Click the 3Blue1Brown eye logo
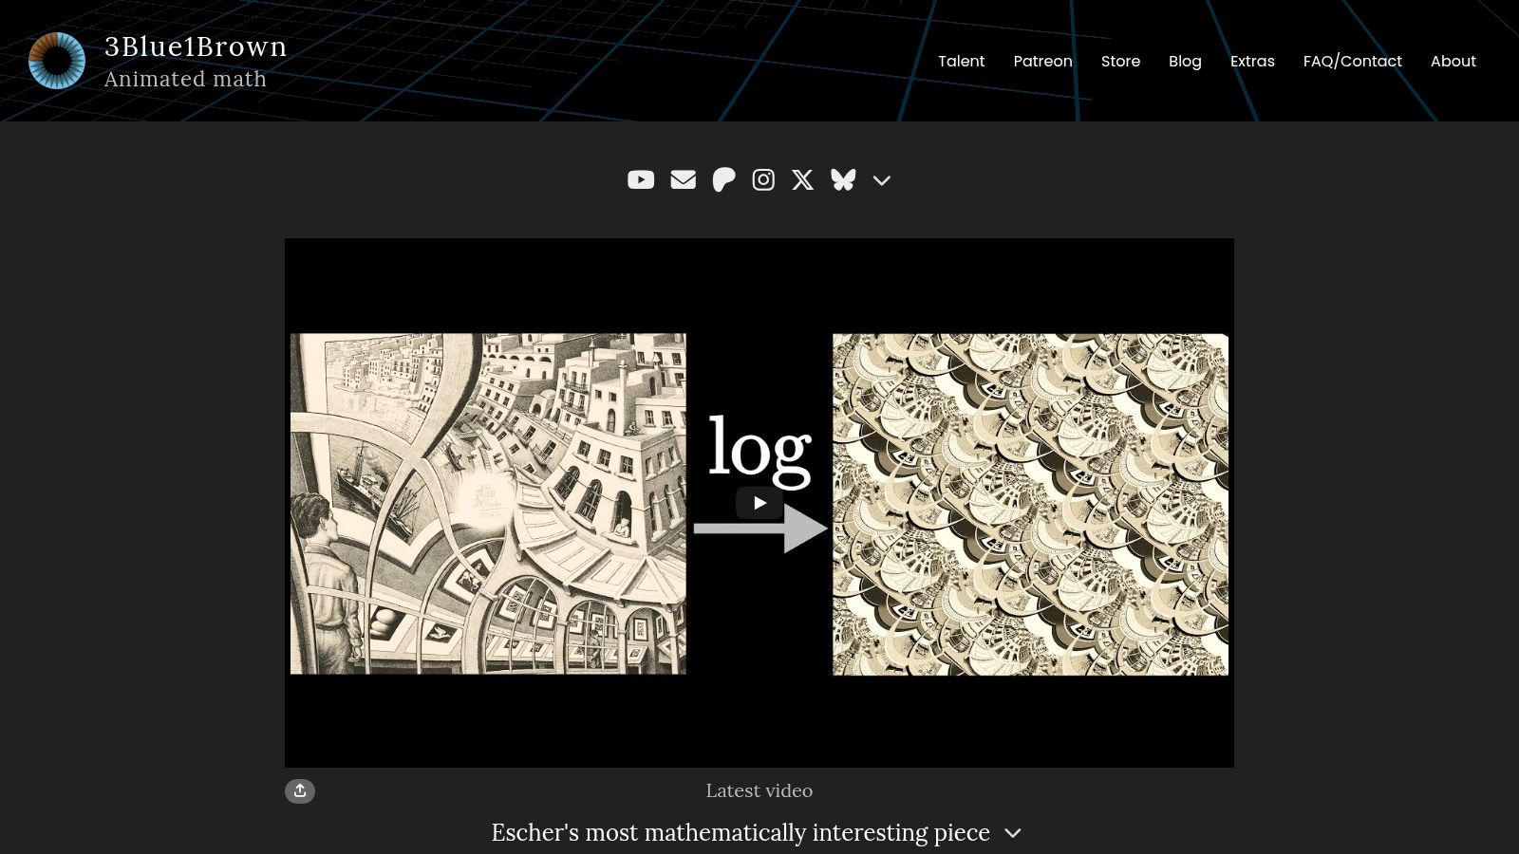1519x854 pixels. [x=57, y=61]
